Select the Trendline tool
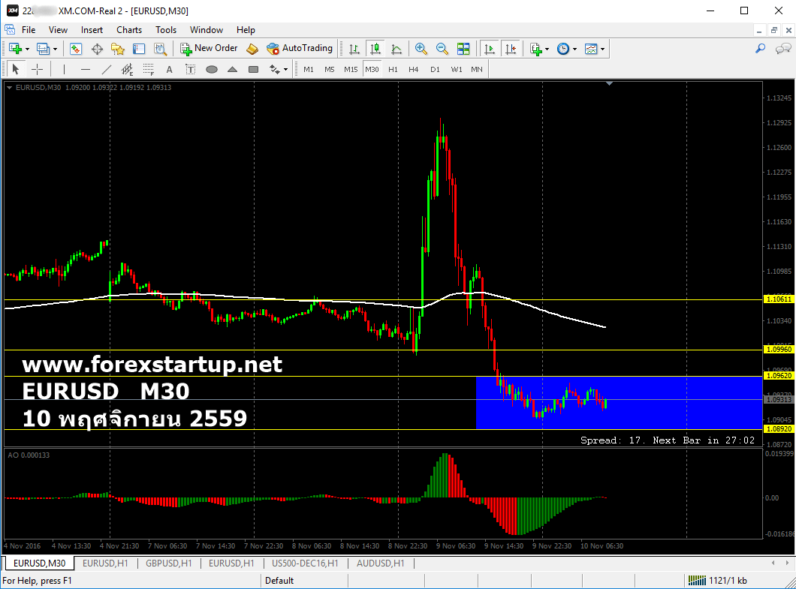The height and width of the screenshot is (589, 796). pos(106,69)
